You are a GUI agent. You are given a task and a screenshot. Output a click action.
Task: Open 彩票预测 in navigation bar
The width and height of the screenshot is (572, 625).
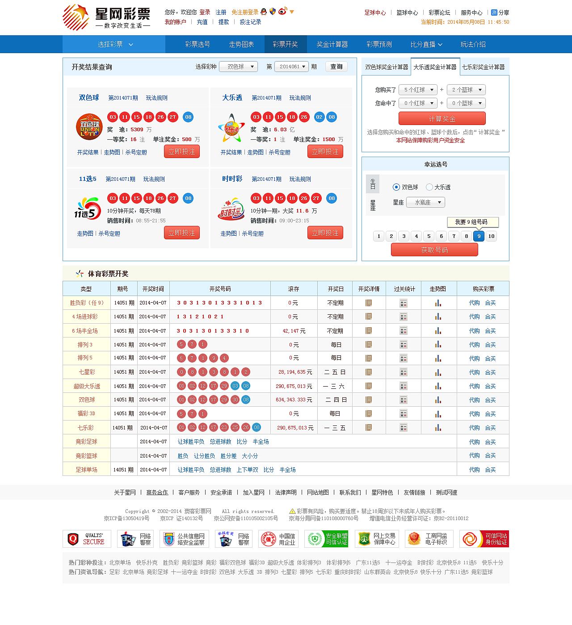point(379,44)
